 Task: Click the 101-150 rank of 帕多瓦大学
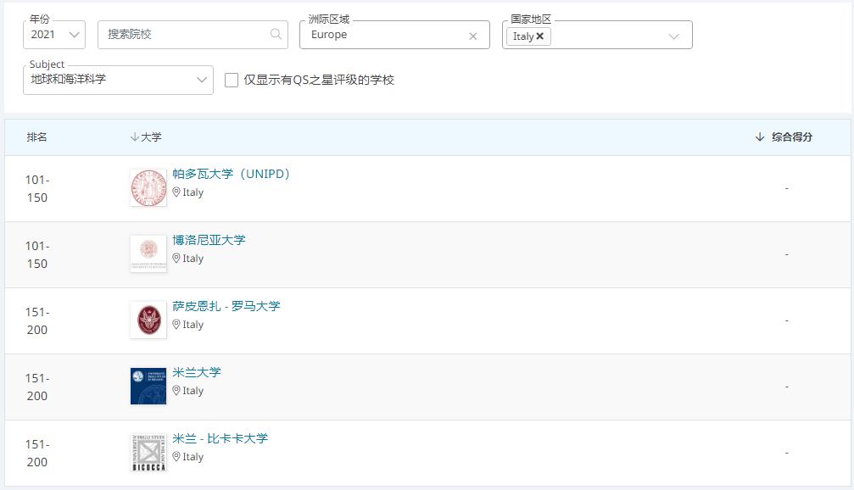(x=37, y=188)
